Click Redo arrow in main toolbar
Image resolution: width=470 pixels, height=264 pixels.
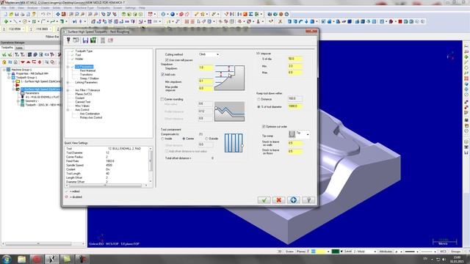click(x=48, y=14)
